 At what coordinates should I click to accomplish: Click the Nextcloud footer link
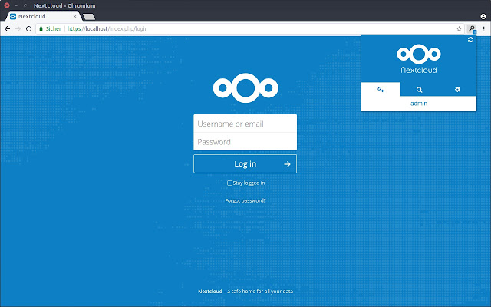(x=209, y=292)
